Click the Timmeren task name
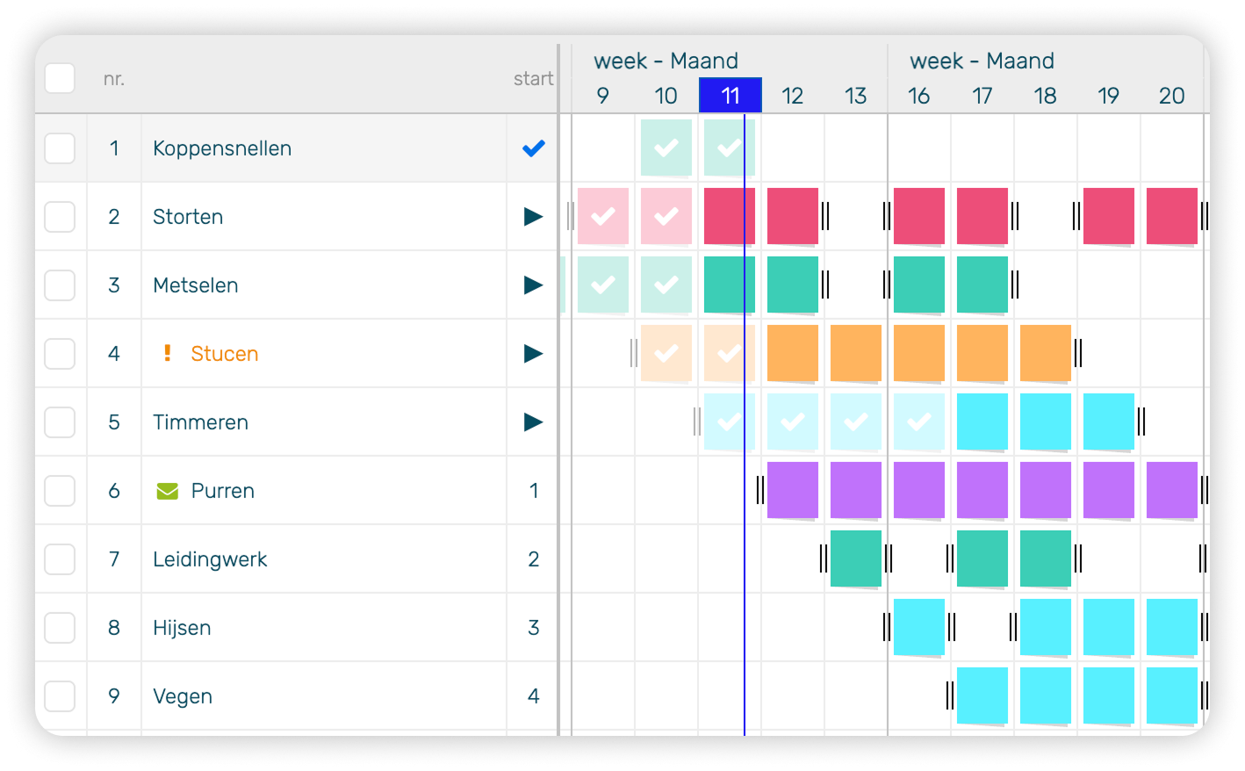This screenshot has width=1245, height=771. click(201, 422)
